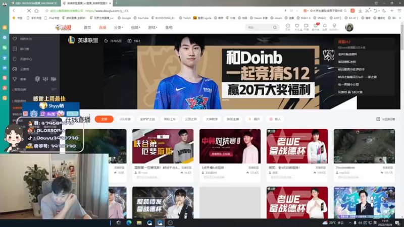Open weather widget showing 20°C
Viewport: 404px width, 227px height.
click(333, 222)
